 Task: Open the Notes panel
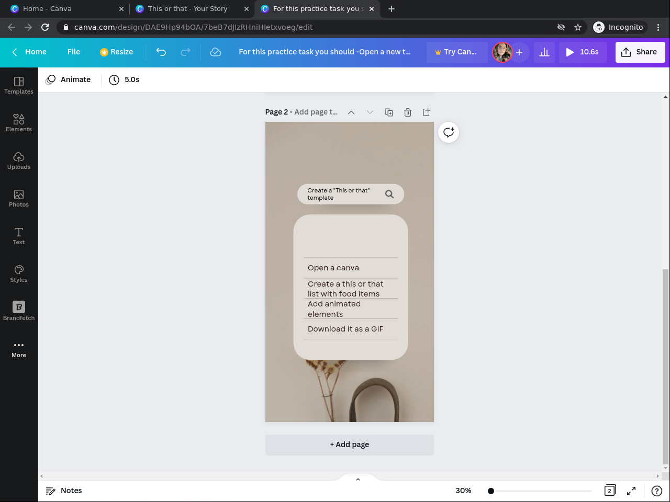64,490
